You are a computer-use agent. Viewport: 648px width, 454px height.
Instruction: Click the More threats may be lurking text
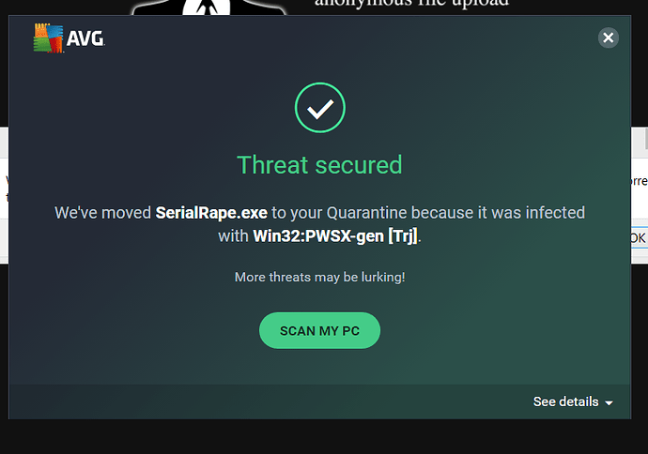[319, 277]
